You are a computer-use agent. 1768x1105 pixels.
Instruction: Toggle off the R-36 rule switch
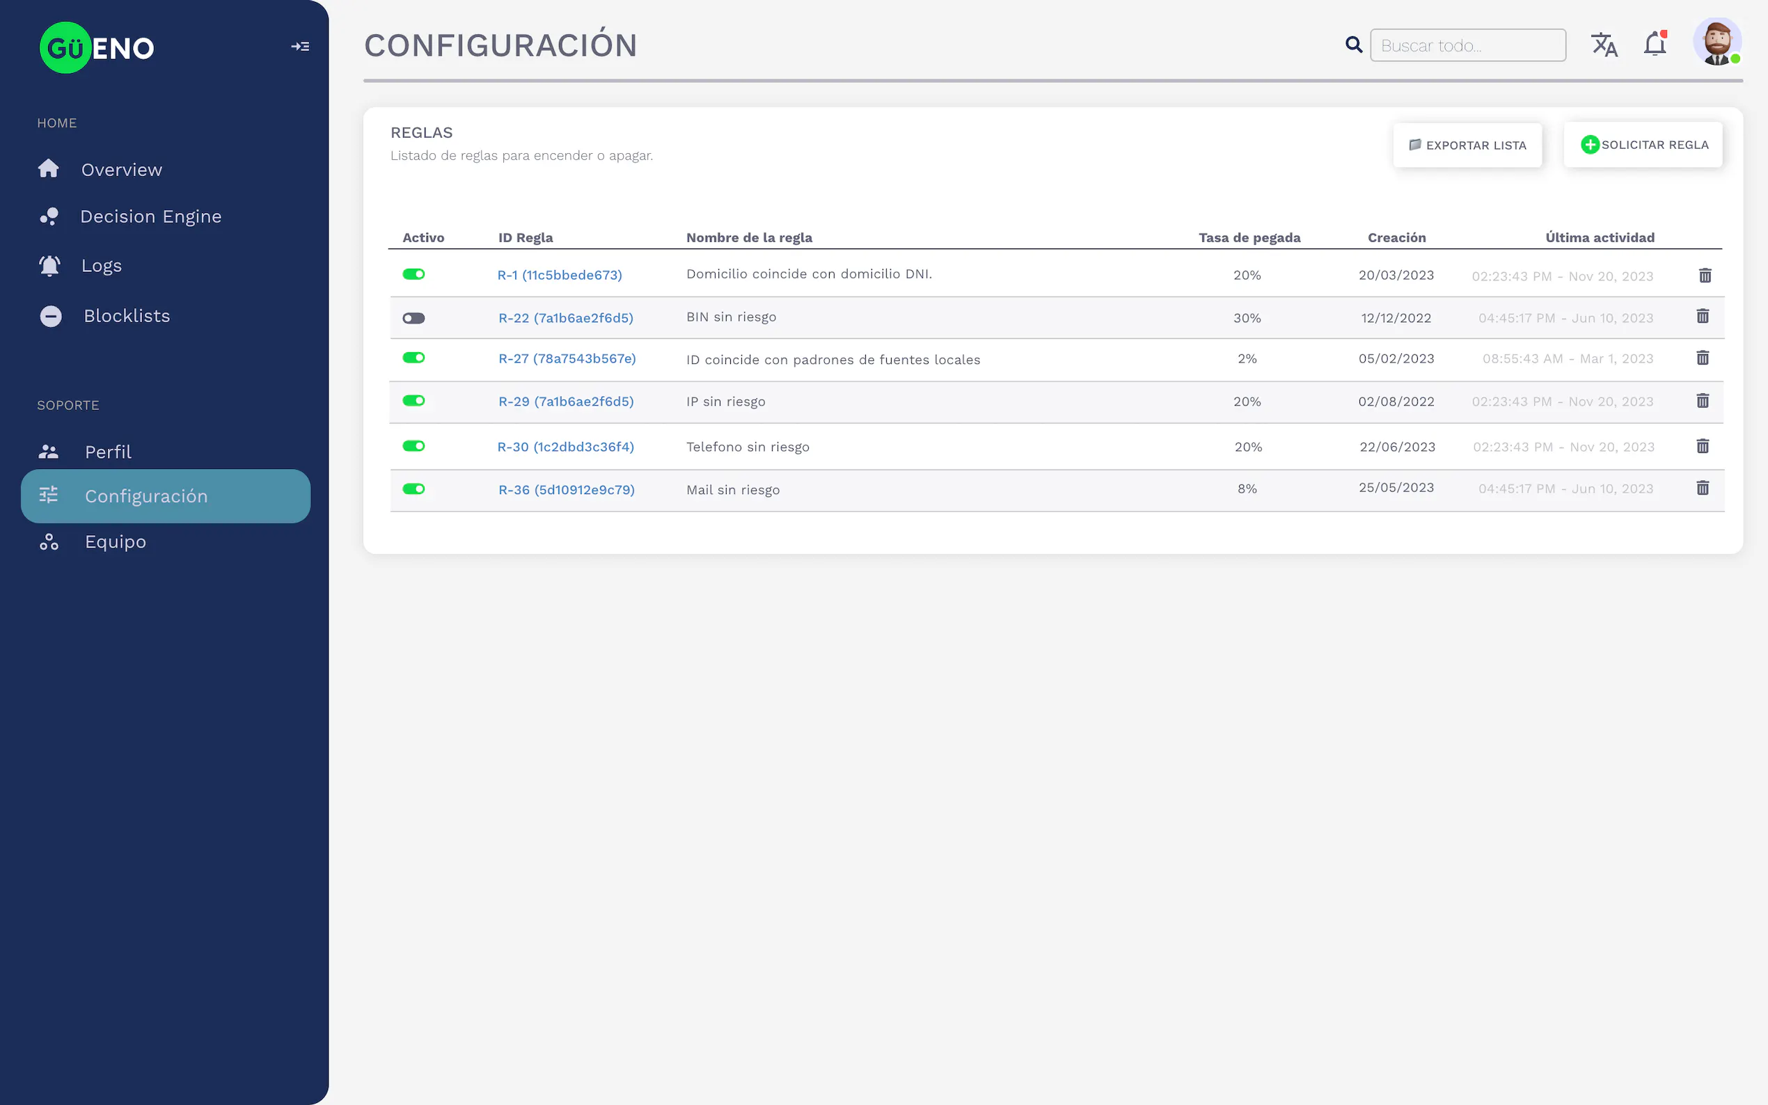coord(413,489)
